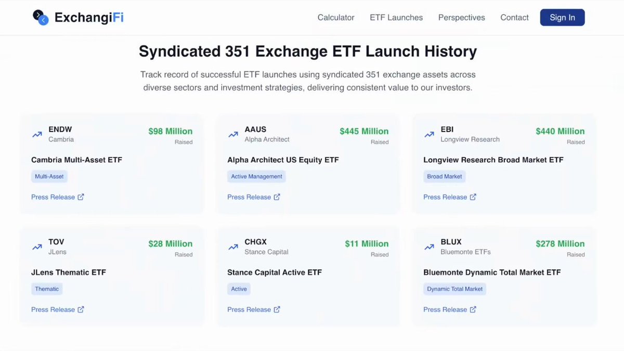This screenshot has height=351, width=624.
Task: Click the trend arrow icon beside CHGX
Action: [233, 247]
